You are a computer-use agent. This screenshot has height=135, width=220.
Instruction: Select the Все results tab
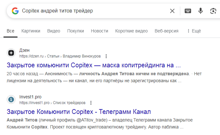click(10, 31)
